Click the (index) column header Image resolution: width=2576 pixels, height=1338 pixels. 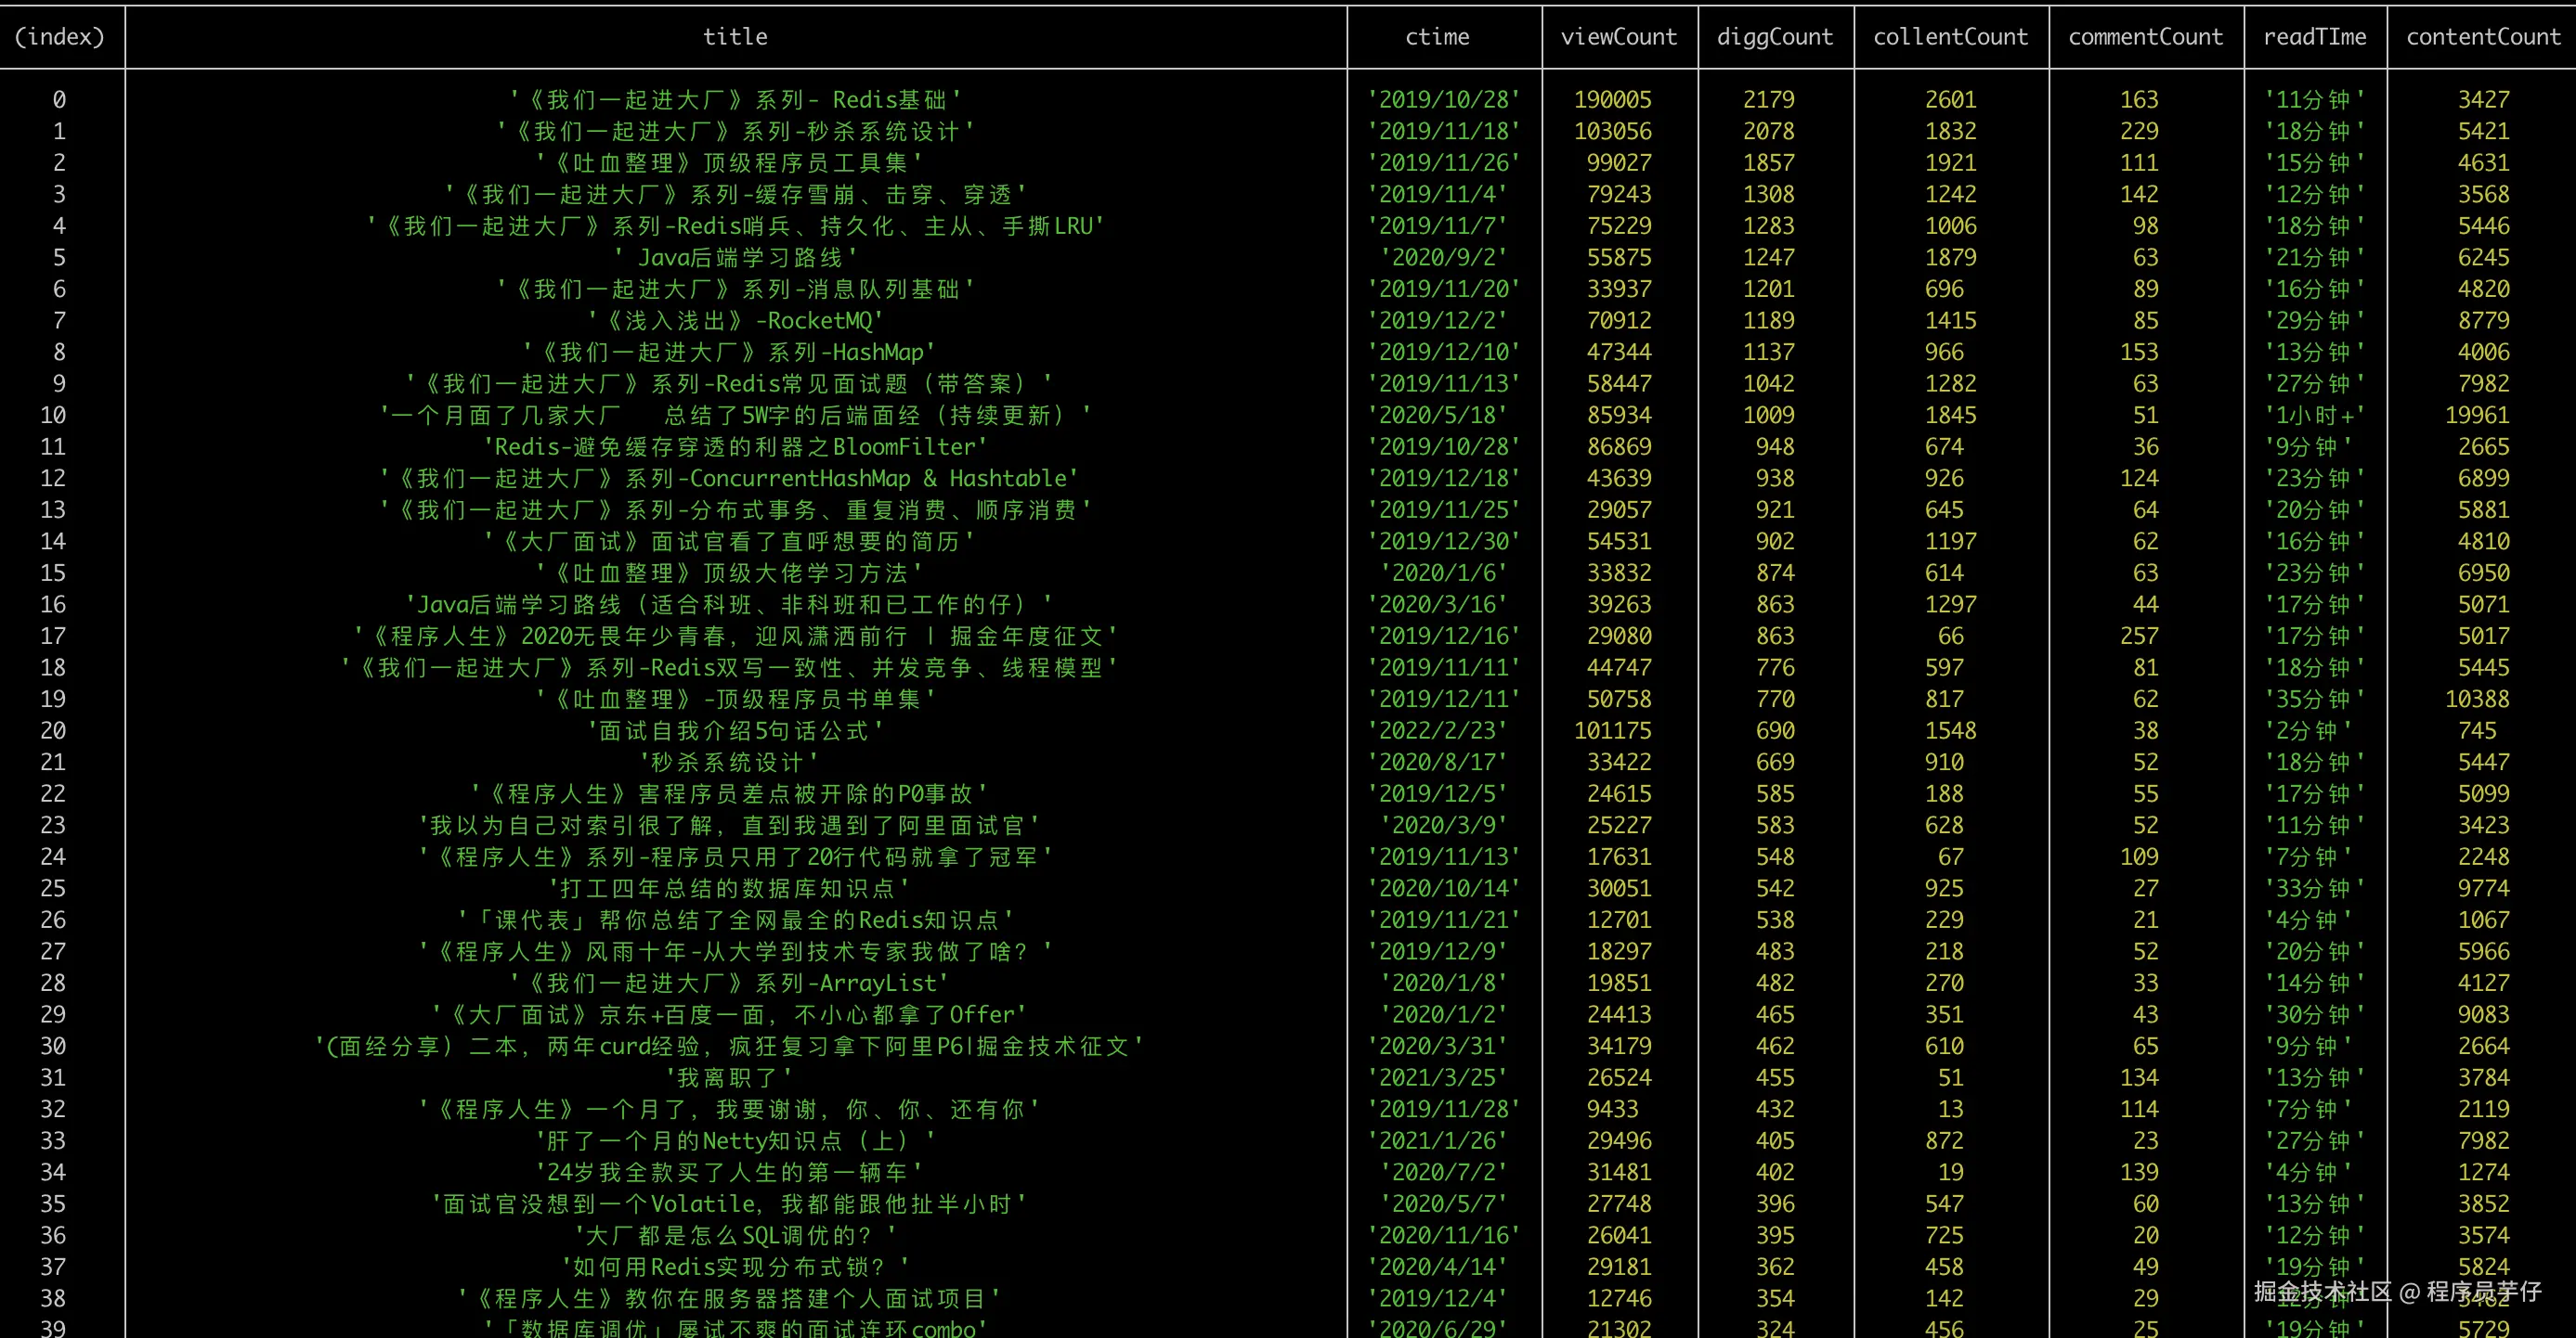pyautogui.click(x=60, y=37)
